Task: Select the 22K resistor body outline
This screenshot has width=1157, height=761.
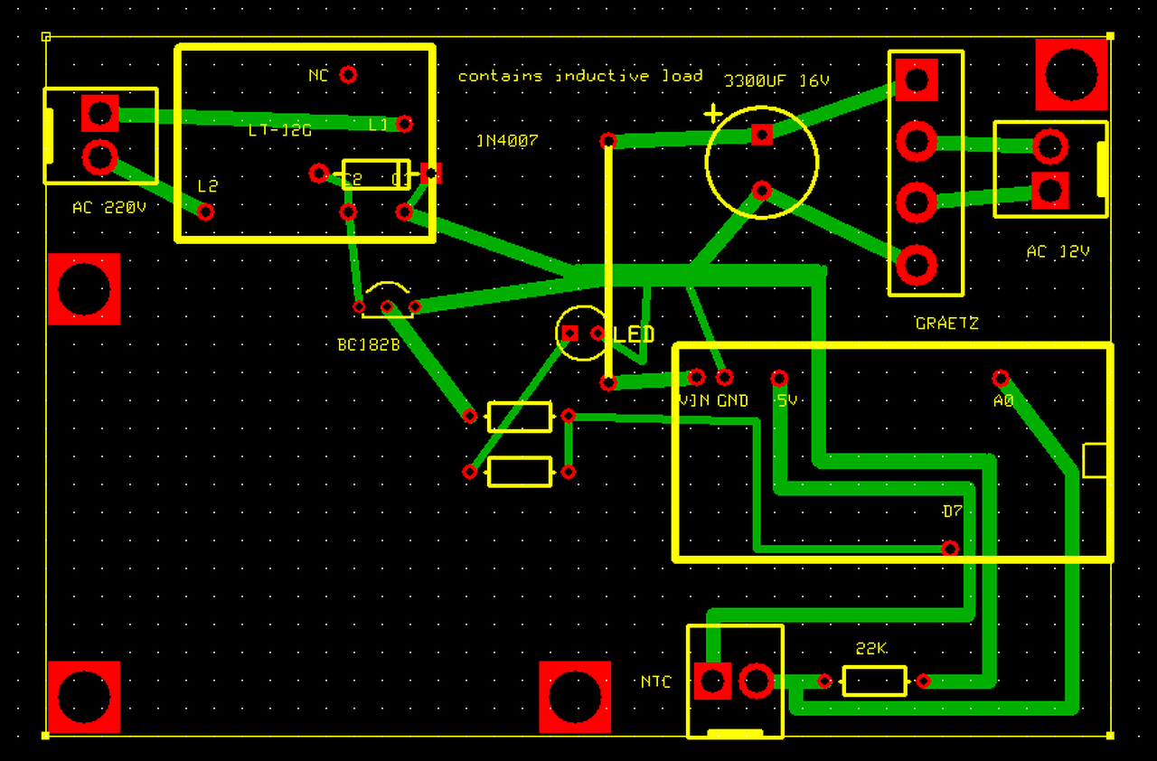Action: [x=874, y=681]
